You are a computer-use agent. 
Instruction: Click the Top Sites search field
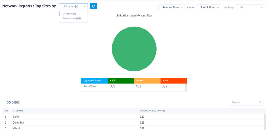click(x=246, y=103)
